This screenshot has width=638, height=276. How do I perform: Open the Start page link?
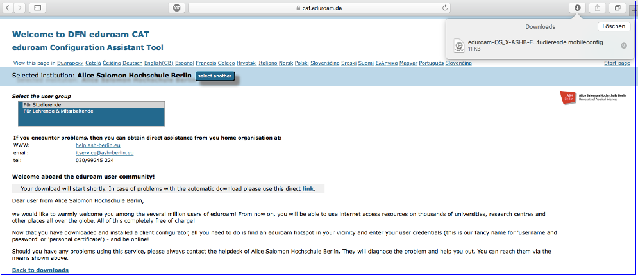click(x=617, y=63)
